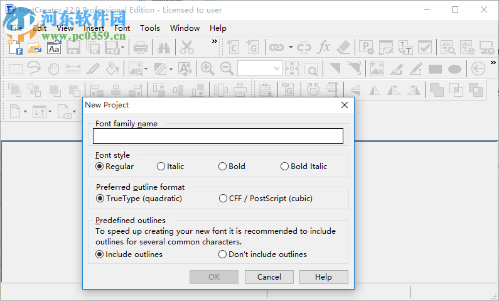The width and height of the screenshot is (499, 301).
Task: Click the abc magnifier preview icon
Action: (448, 48)
